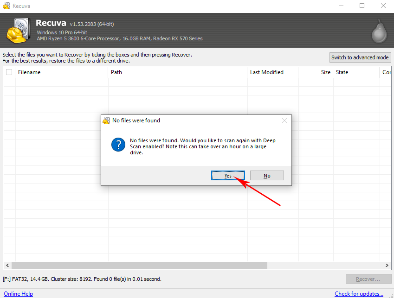Viewport: 394px width, 298px height.
Task: Minimize the Recuva window
Action: pos(341,6)
